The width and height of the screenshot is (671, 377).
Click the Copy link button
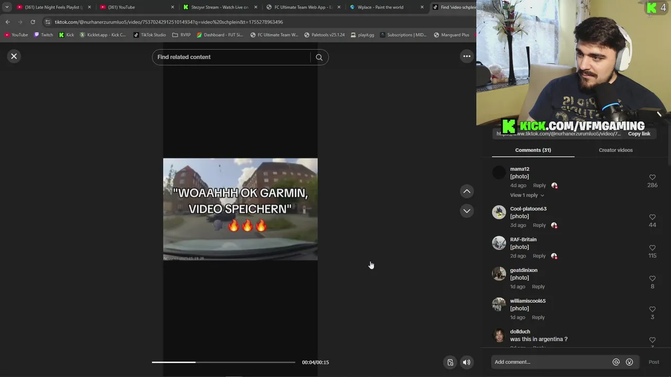coord(639,134)
